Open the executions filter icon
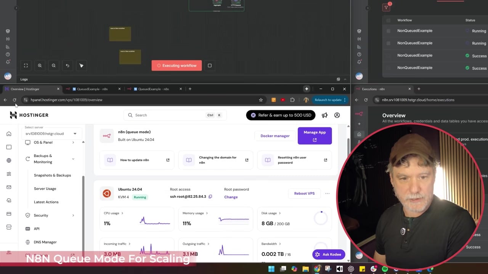 tap(386, 7)
